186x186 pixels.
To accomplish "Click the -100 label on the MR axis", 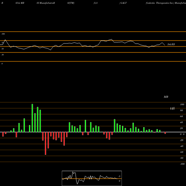I will [182, 164].
